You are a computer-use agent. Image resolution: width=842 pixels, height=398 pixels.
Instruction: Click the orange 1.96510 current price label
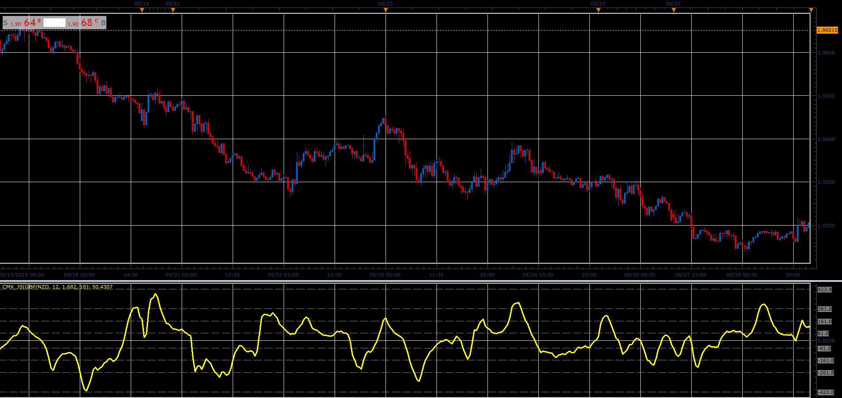[x=827, y=30]
